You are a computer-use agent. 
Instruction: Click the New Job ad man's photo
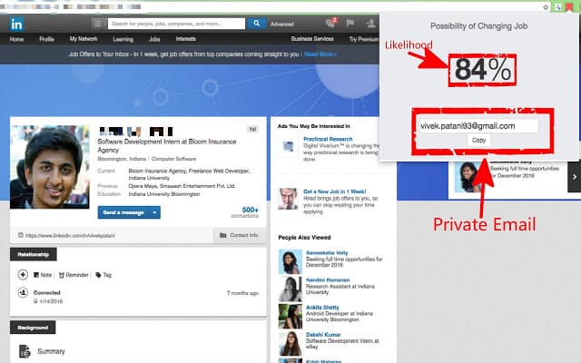288,199
